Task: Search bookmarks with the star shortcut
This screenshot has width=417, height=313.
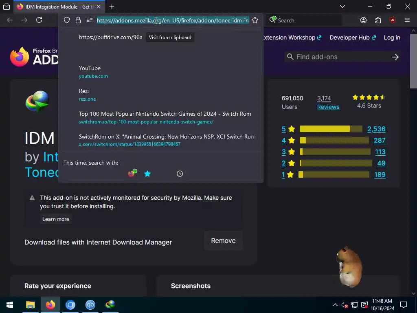Action: (x=147, y=174)
